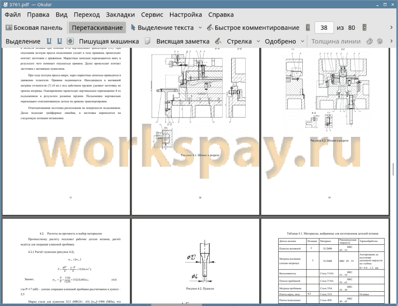Viewport: 398px width, 306px height.
Task: Click the heading 4.2. Расчеты на прочность и выбор материалов
Action: [71, 233]
